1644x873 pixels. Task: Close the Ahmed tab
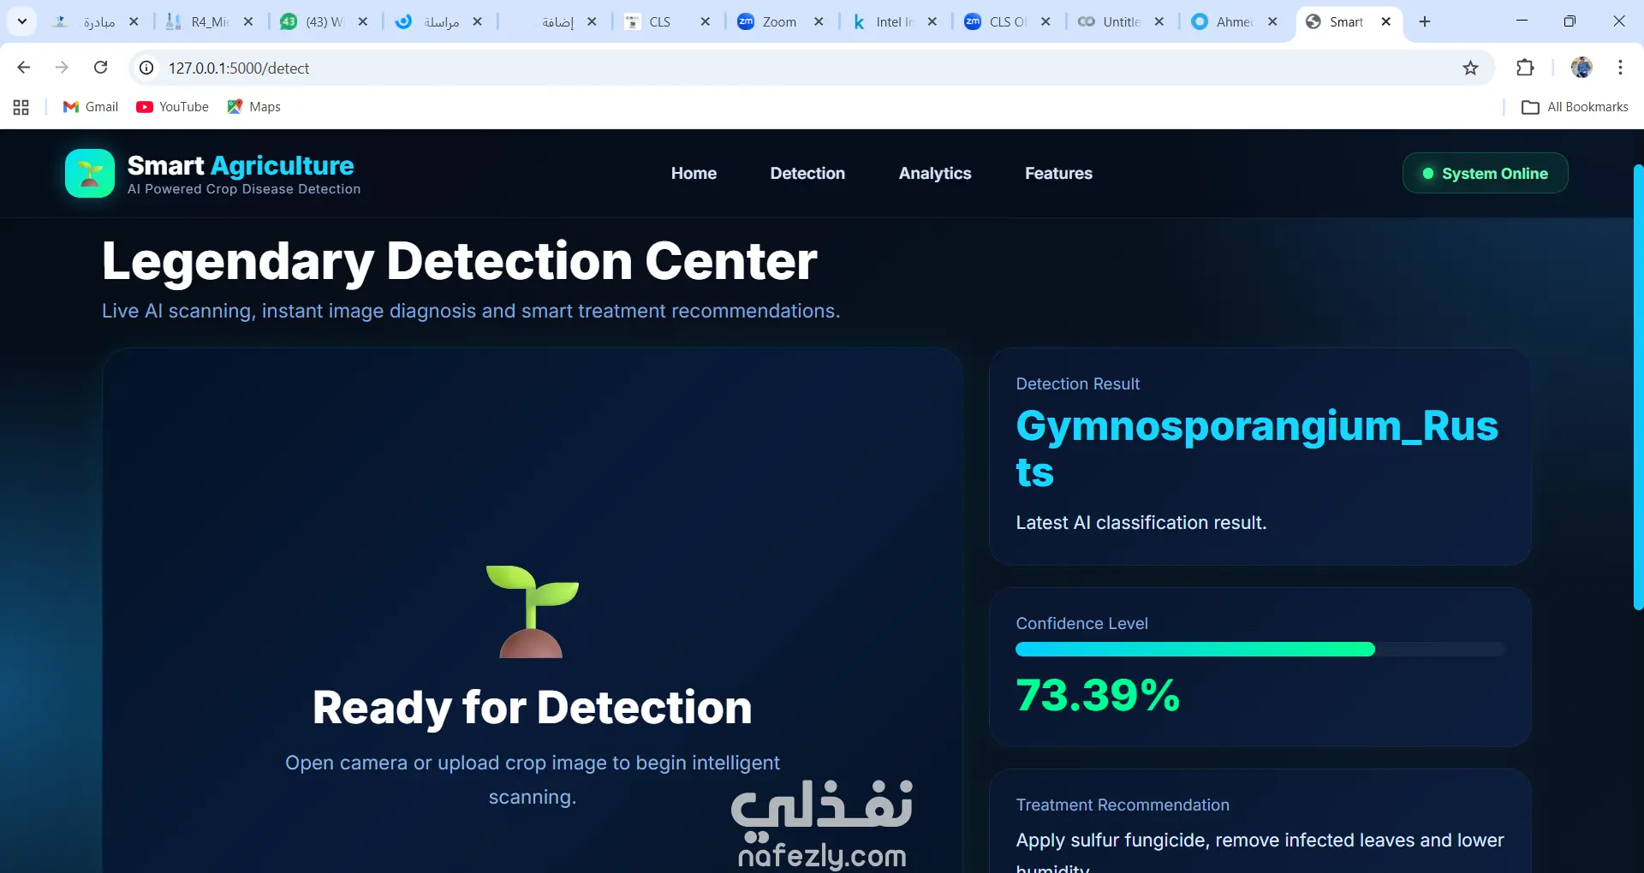1273,21
